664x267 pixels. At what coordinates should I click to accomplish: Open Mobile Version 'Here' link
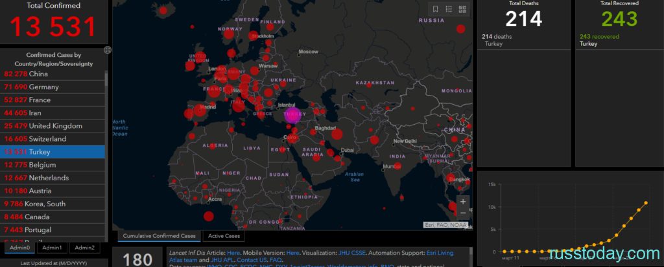point(292,253)
